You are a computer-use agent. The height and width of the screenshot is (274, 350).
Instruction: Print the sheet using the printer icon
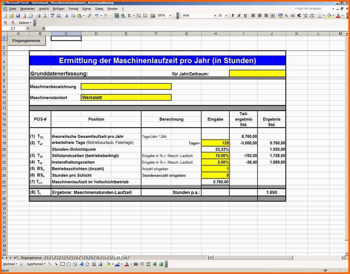click(38, 16)
